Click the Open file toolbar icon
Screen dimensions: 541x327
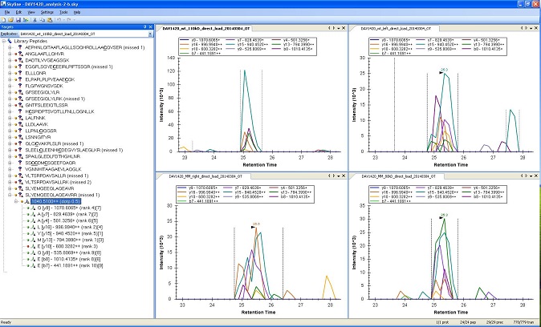pos(10,22)
